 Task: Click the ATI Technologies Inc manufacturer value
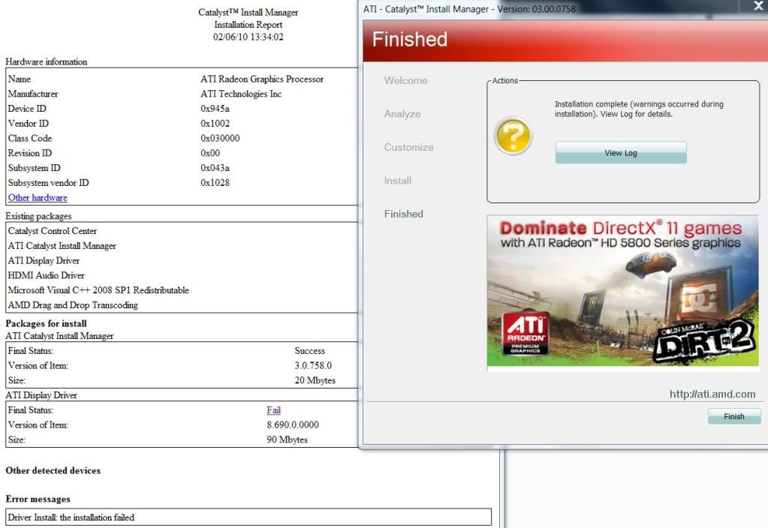coord(241,94)
